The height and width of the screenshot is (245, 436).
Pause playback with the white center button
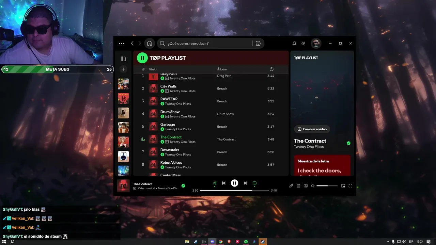point(234,183)
